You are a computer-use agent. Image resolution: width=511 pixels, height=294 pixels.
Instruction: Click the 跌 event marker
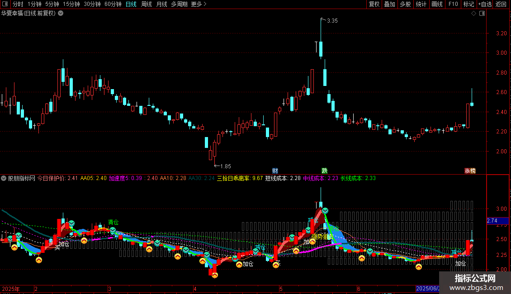point(325,171)
